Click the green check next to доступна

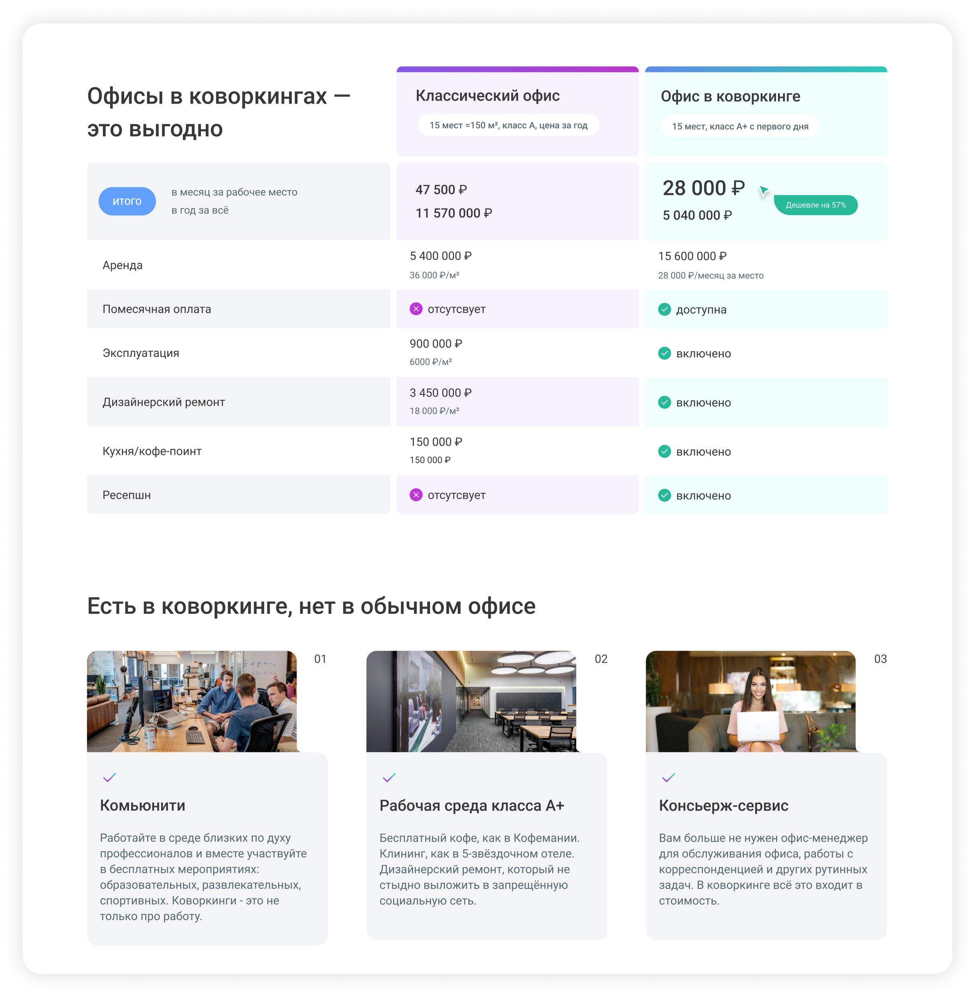point(664,309)
